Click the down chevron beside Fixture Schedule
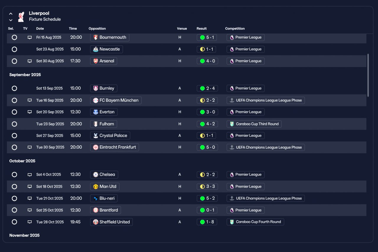This screenshot has width=378, height=252. point(11,20)
